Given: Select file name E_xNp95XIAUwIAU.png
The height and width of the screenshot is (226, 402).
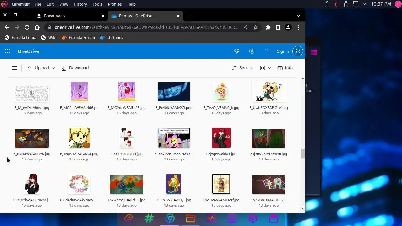Looking at the screenshot, I should pyautogui.click(x=79, y=154).
